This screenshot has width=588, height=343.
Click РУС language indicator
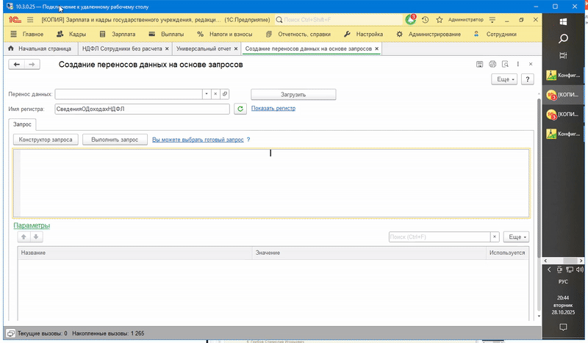(563, 281)
